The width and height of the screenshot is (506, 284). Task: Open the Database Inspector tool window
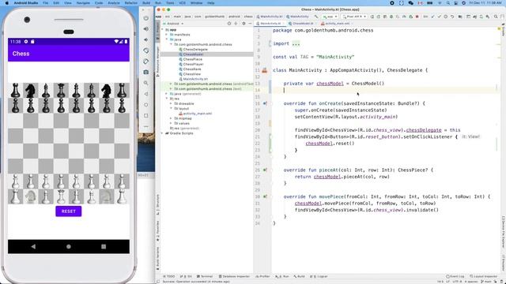click(x=234, y=276)
